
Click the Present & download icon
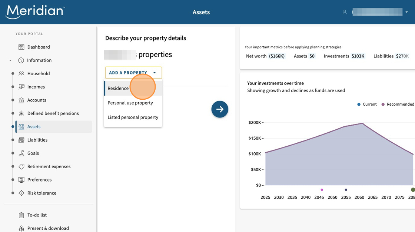click(21, 228)
